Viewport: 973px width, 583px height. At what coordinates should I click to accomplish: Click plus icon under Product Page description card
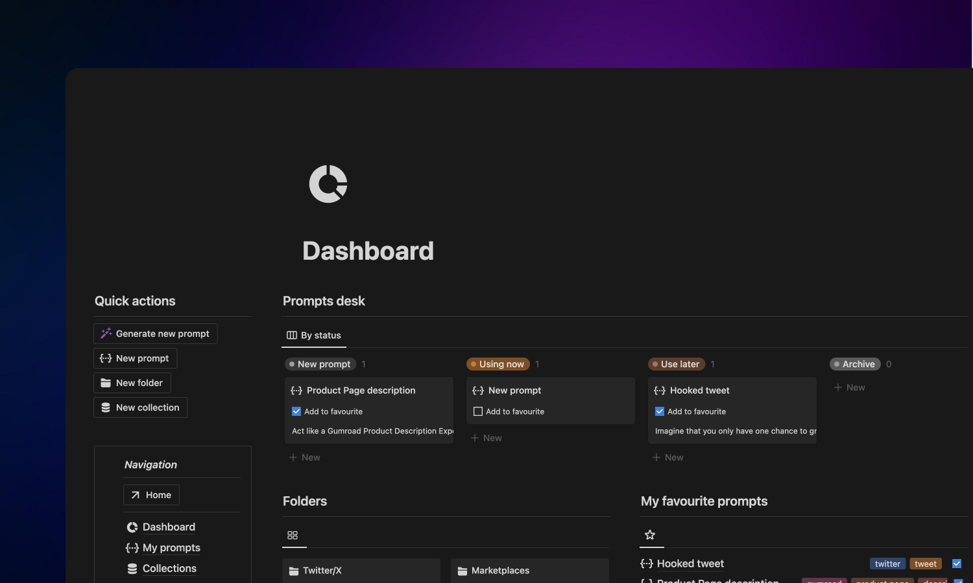(x=293, y=457)
